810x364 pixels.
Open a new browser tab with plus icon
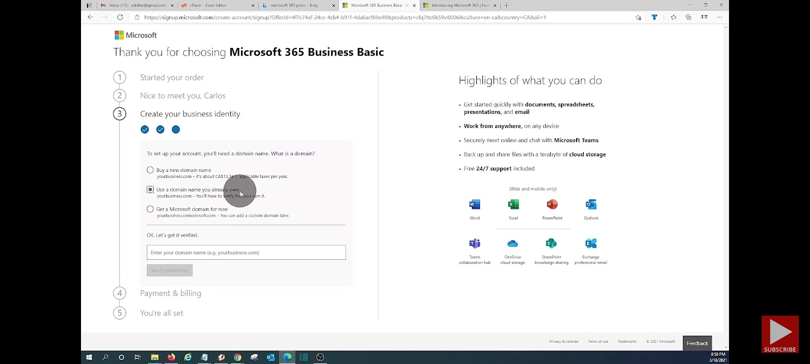(x=506, y=5)
